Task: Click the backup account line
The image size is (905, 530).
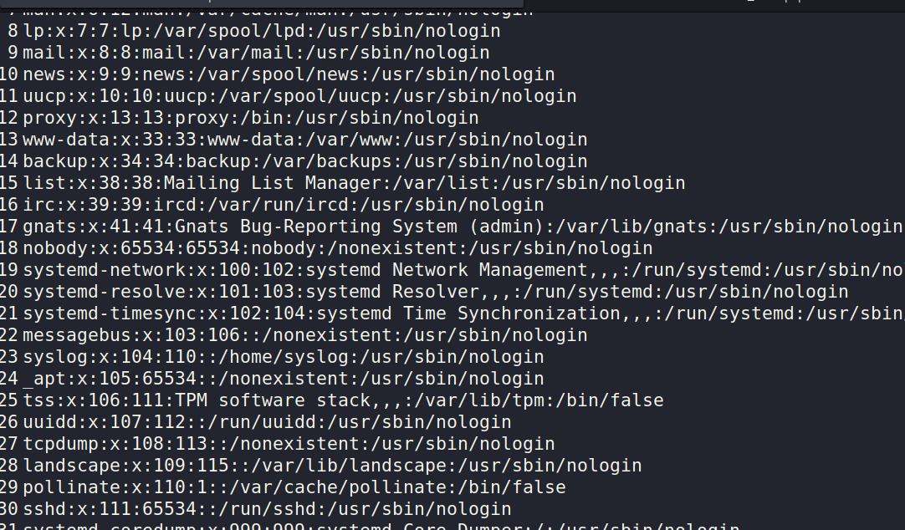Action: (305, 161)
